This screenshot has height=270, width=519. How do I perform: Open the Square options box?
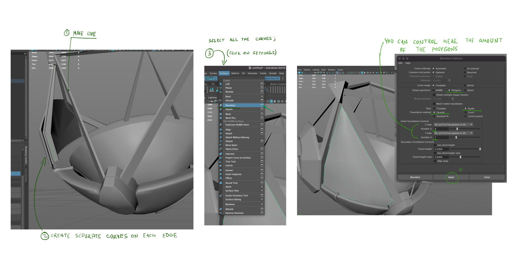262,109
